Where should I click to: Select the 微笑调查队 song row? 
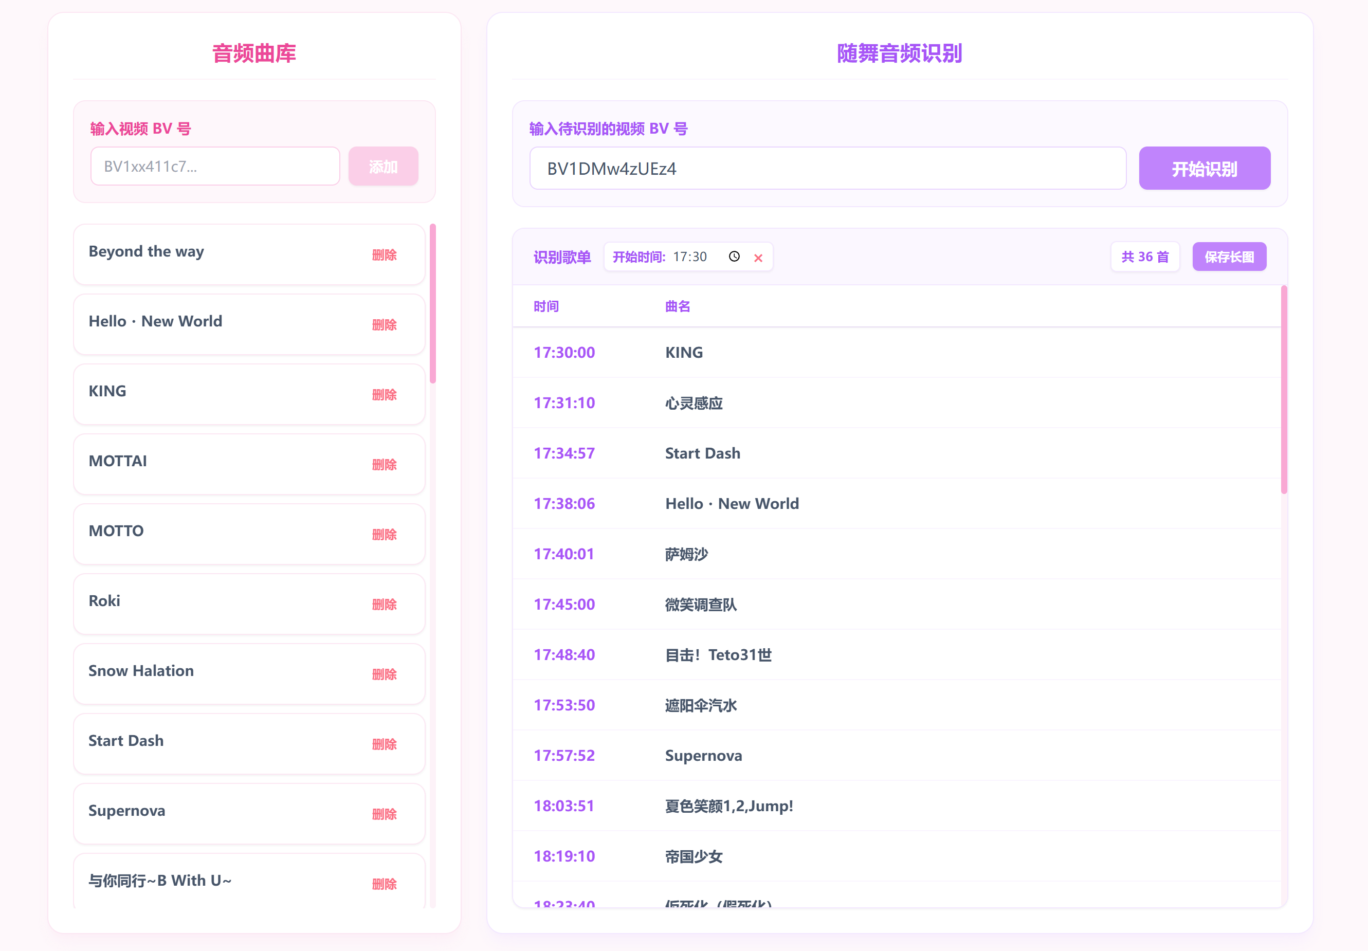coord(701,605)
